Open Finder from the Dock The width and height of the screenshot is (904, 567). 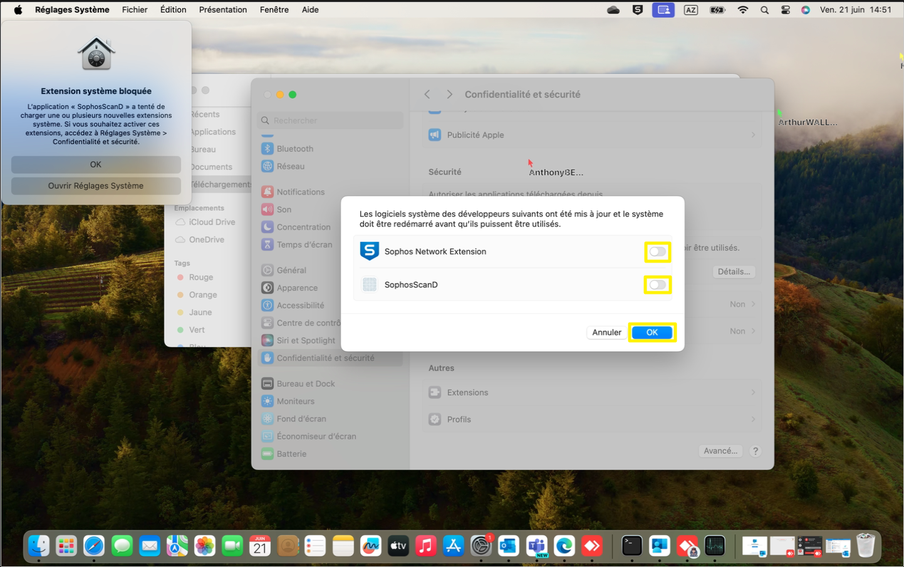(x=39, y=546)
